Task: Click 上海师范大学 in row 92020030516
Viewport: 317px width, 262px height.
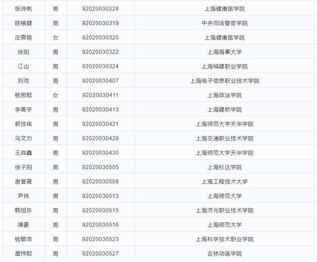Action: click(224, 225)
